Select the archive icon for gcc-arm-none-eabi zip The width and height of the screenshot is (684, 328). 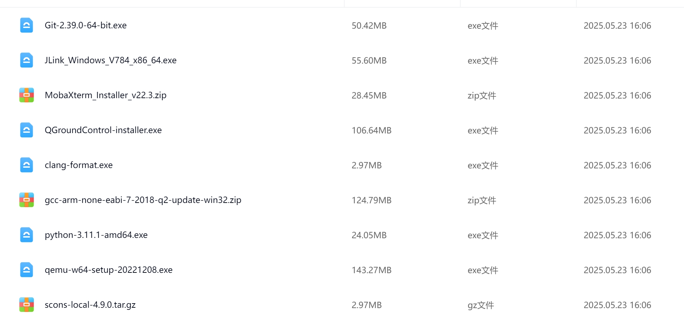tap(26, 200)
